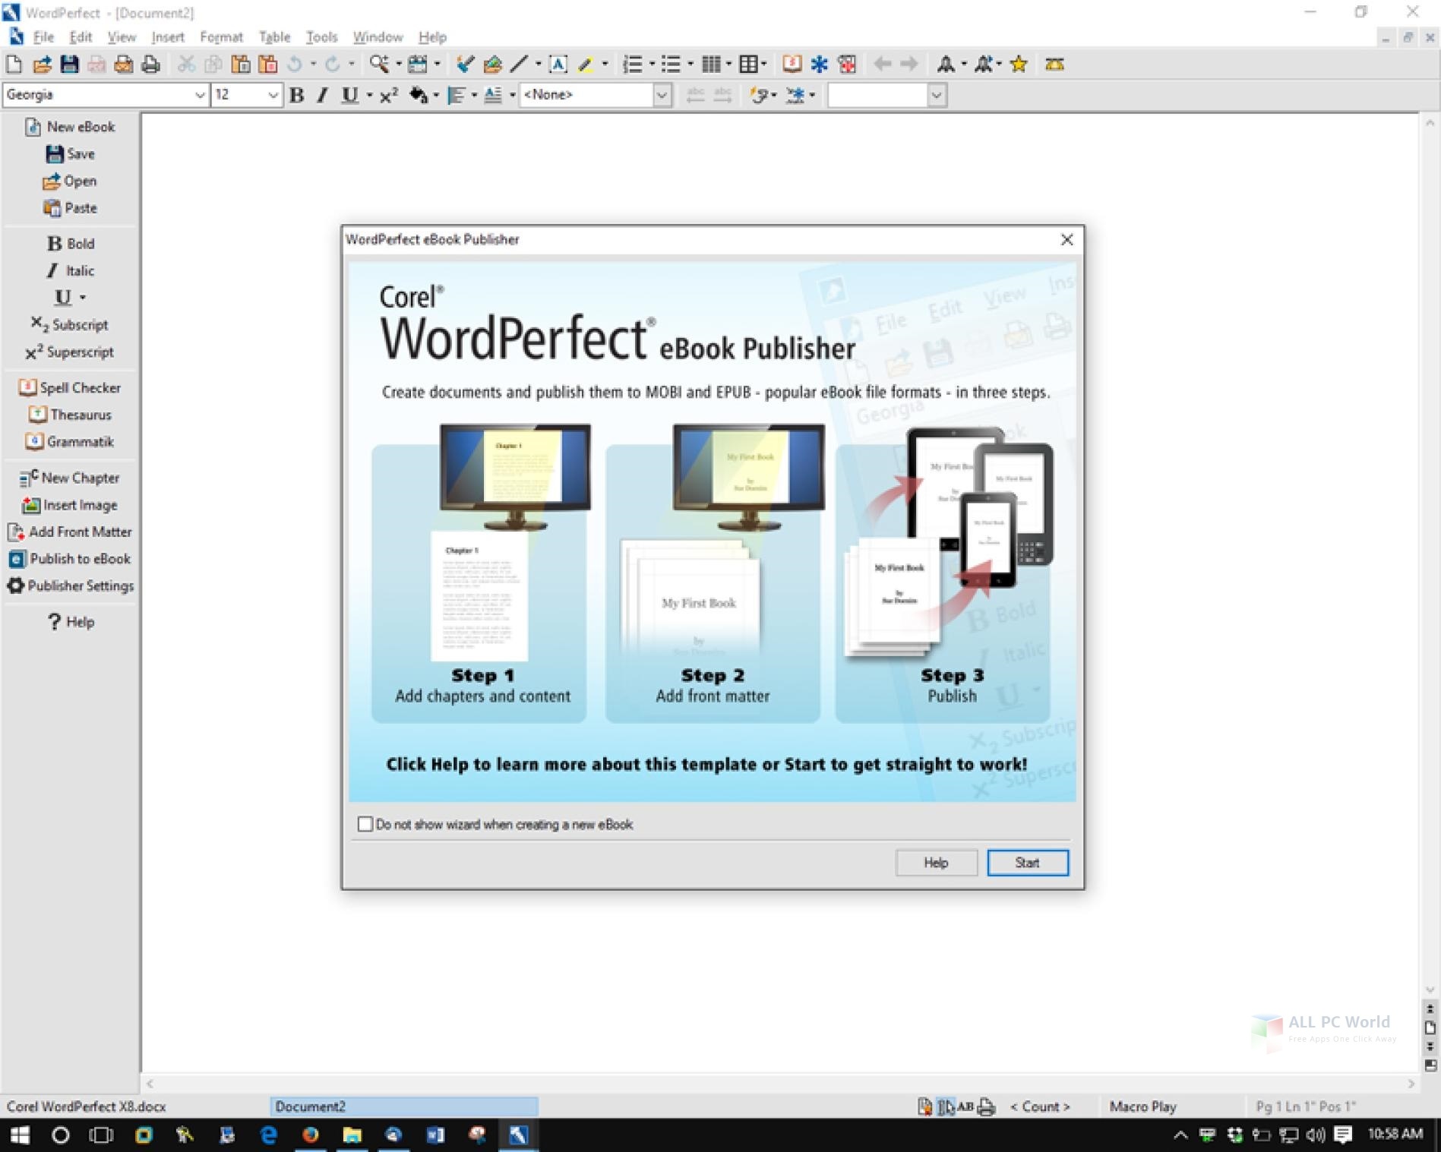Open the Georgia font name dropdown
The height and width of the screenshot is (1152, 1441).
[x=199, y=95]
